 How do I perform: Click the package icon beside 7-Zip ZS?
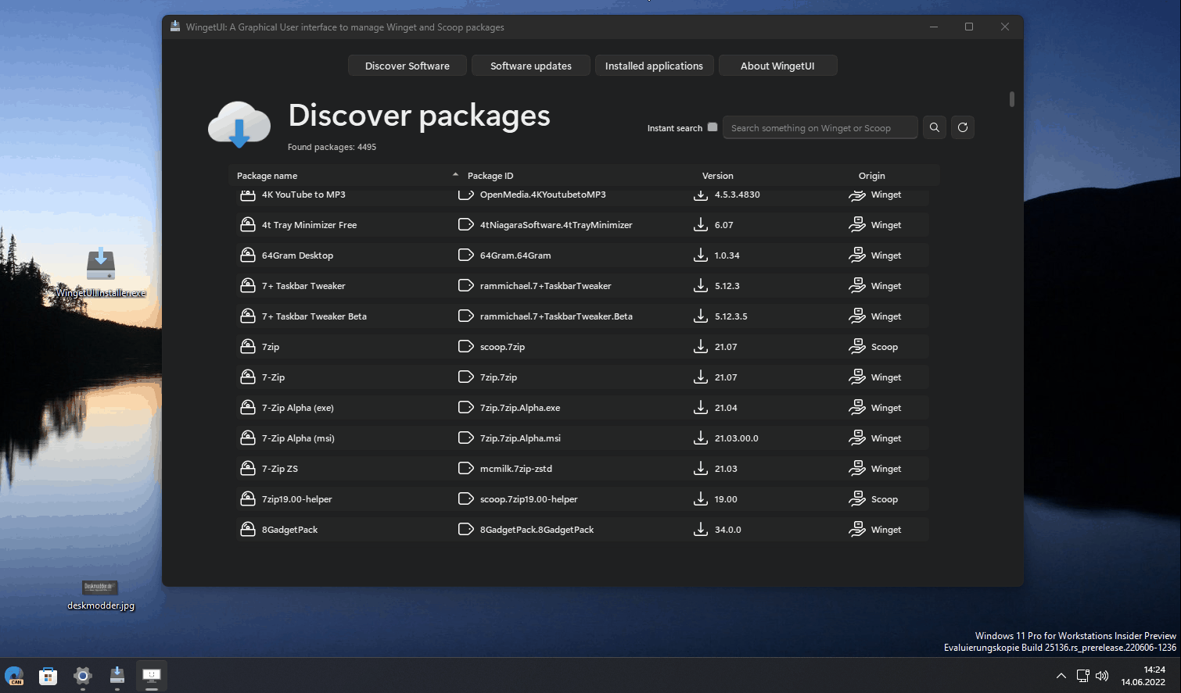pos(248,469)
